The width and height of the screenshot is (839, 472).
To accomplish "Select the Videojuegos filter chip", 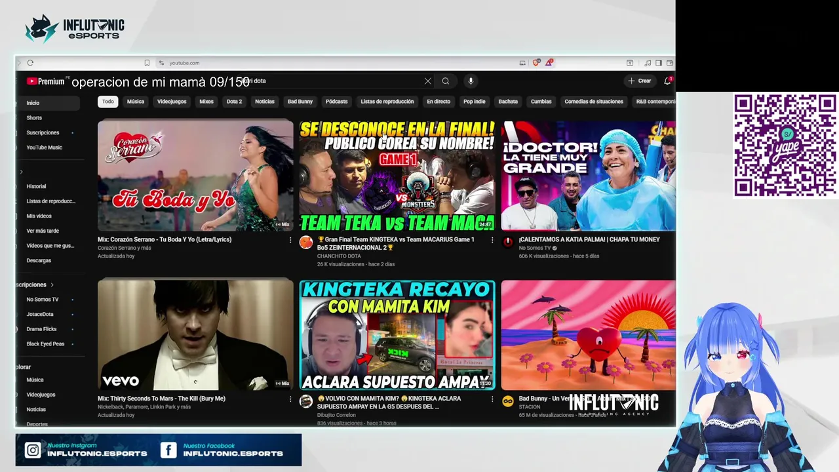I will (172, 102).
